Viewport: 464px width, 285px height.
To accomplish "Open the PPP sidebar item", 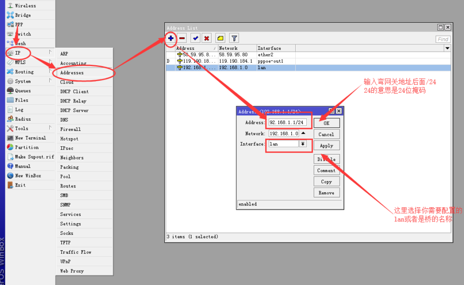I will point(30,24).
